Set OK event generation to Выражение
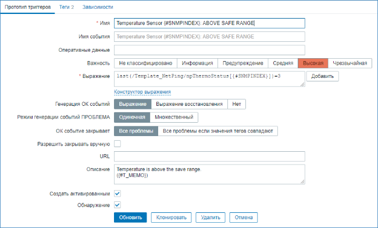This screenshot has height=228, width=378. pos(133,104)
